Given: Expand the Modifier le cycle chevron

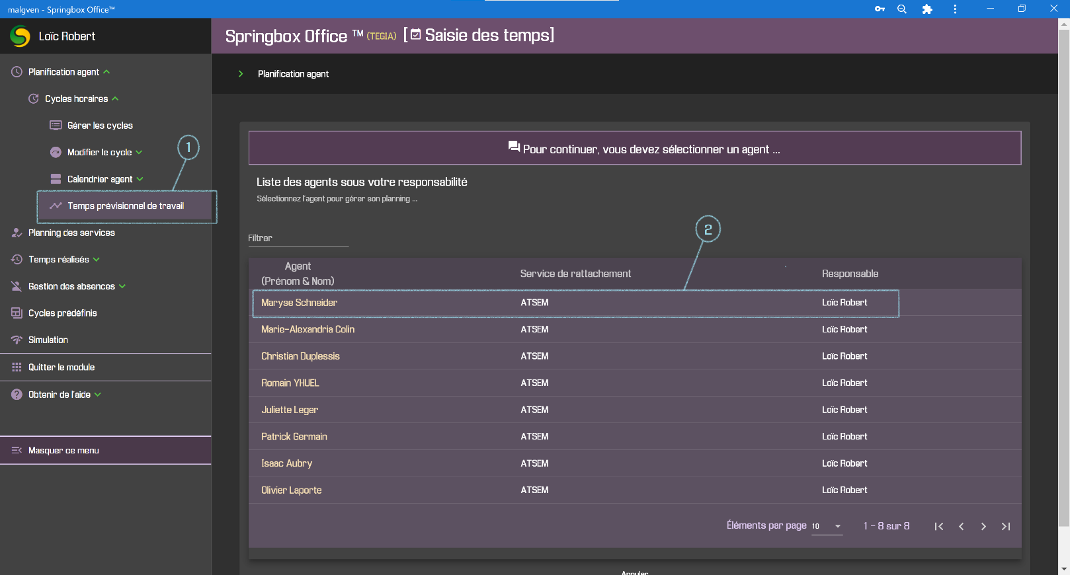Looking at the screenshot, I should (139, 152).
